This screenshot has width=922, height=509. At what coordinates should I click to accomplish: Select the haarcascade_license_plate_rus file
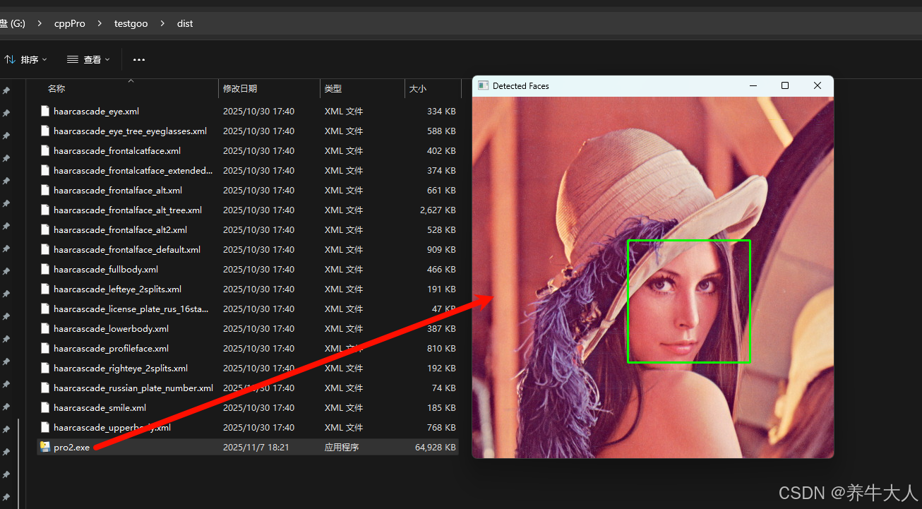point(131,309)
